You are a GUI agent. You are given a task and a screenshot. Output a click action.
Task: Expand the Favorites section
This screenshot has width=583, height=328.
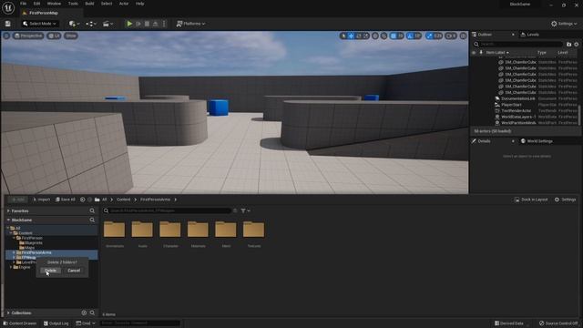(x=8, y=210)
